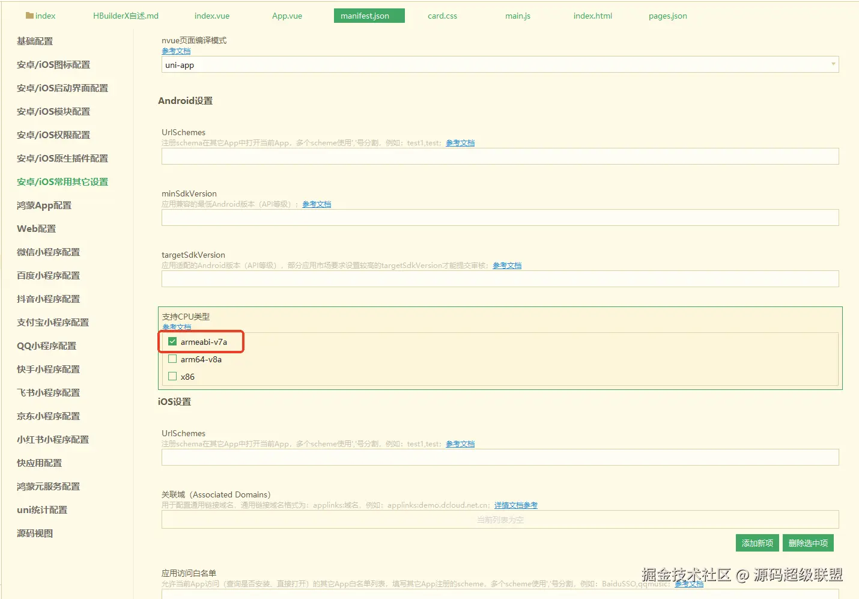859x599 pixels.
Task: Open 参考文档 link for iOS UrlSchemes
Action: coord(460,444)
